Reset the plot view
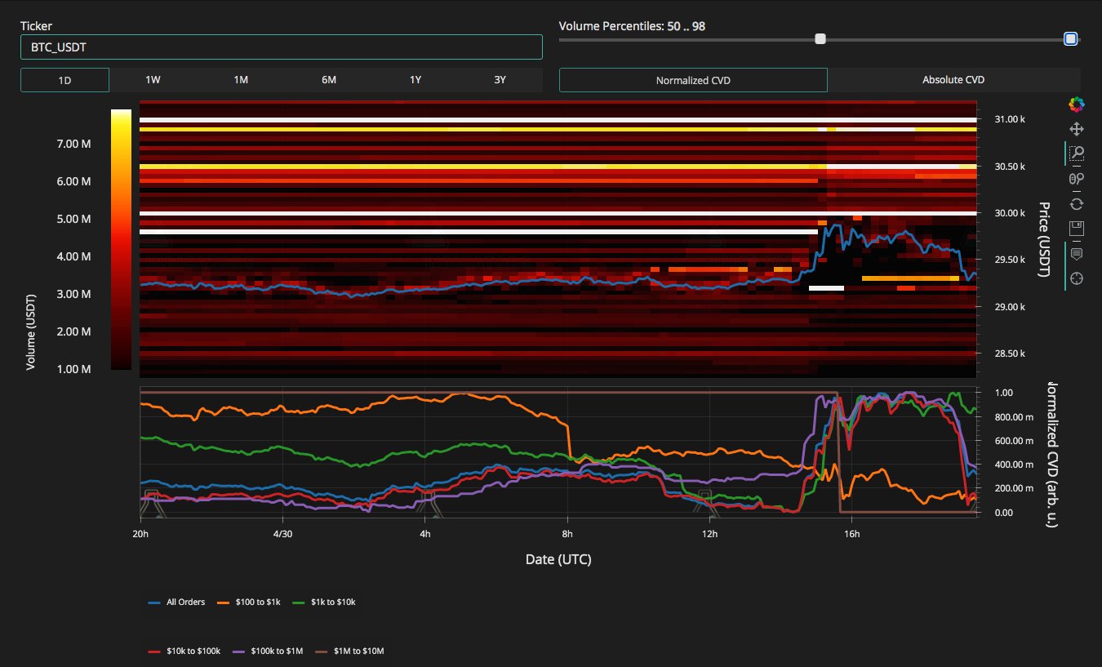The height and width of the screenshot is (667, 1102). (1077, 203)
